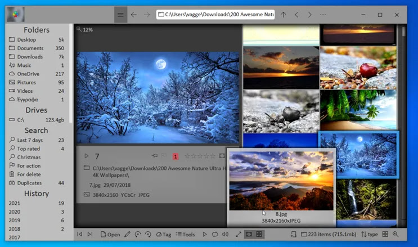Change sort order via type button

pos(370,234)
